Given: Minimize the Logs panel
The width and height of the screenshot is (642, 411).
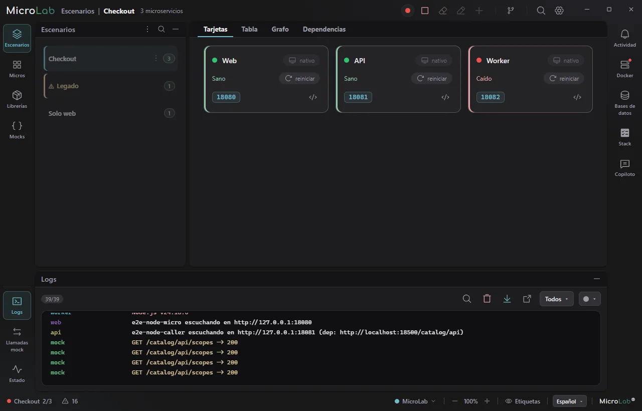Looking at the screenshot, I should click(x=597, y=279).
